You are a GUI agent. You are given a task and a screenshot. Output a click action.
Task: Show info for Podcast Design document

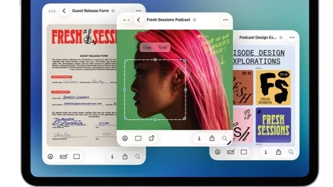[x=266, y=152]
